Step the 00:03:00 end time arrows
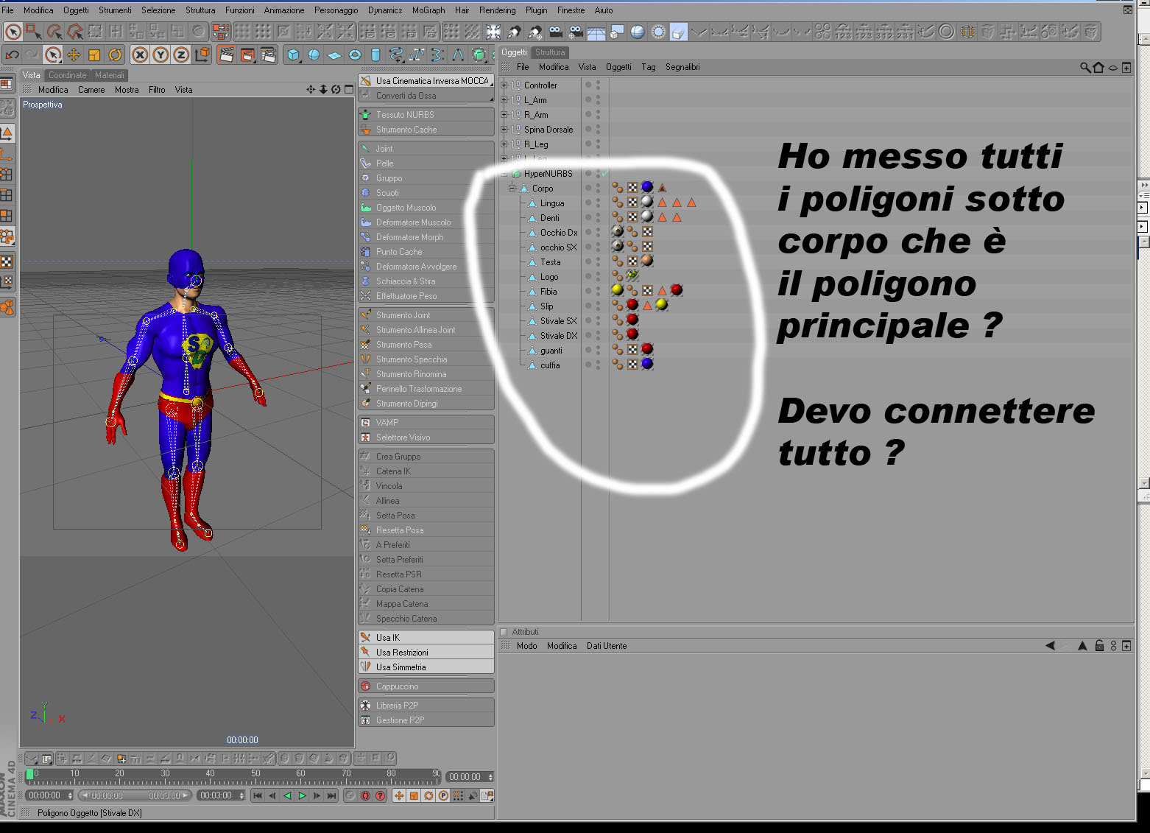The height and width of the screenshot is (833, 1150). point(241,795)
